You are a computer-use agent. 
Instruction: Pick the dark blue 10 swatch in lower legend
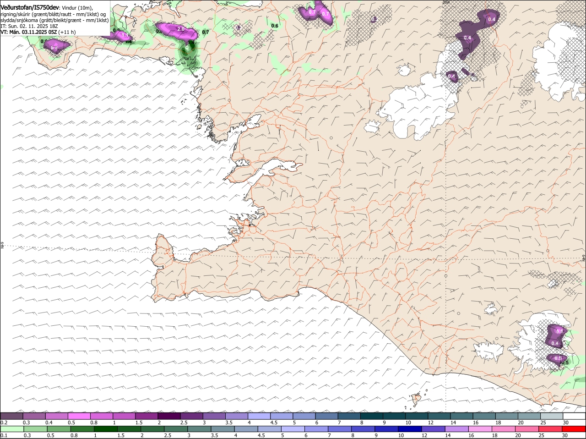click(409, 429)
